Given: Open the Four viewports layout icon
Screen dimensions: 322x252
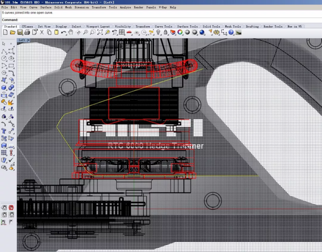Looking at the screenshot, I should pos(122,32).
